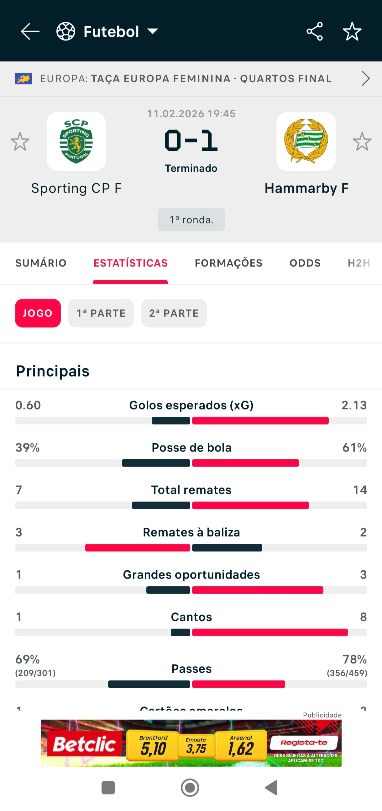Screen dimensions: 382x811
Task: Switch to the Sumário tab
Action: pyautogui.click(x=41, y=263)
